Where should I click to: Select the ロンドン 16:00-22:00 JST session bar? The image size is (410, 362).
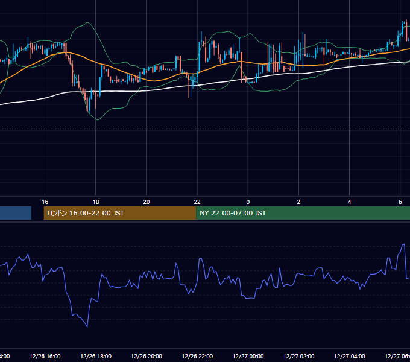(x=120, y=213)
